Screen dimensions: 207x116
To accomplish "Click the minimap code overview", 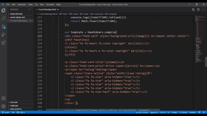I will point(200,39).
